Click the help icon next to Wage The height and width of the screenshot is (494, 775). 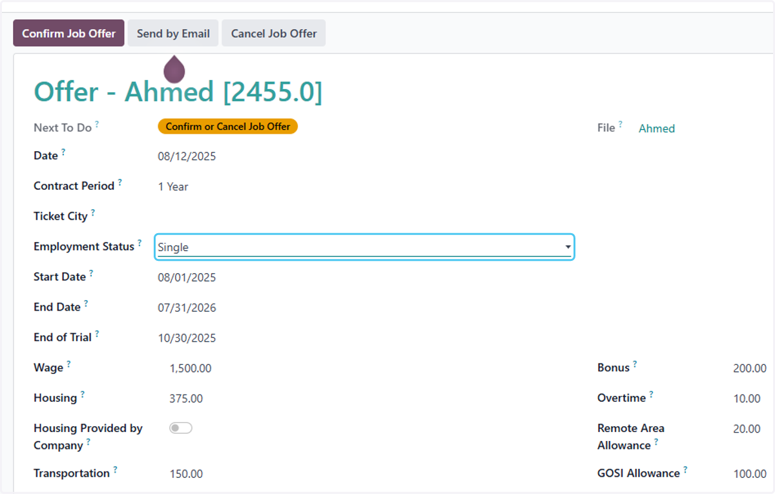68,364
